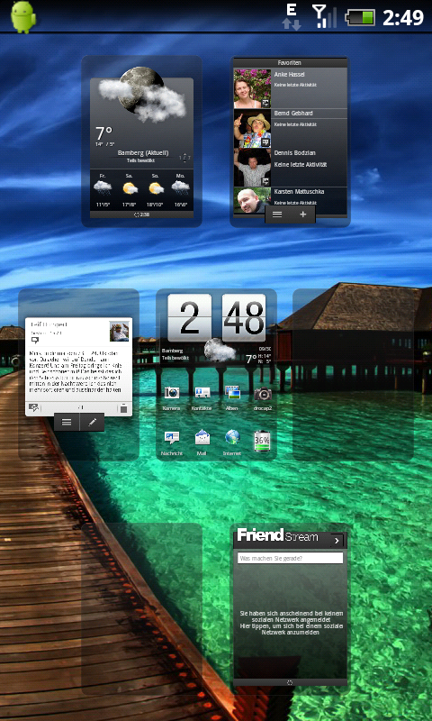Screen dimensions: 432x721
Task: Tap the Saturday partly sunny forecast icon
Action: [130, 187]
